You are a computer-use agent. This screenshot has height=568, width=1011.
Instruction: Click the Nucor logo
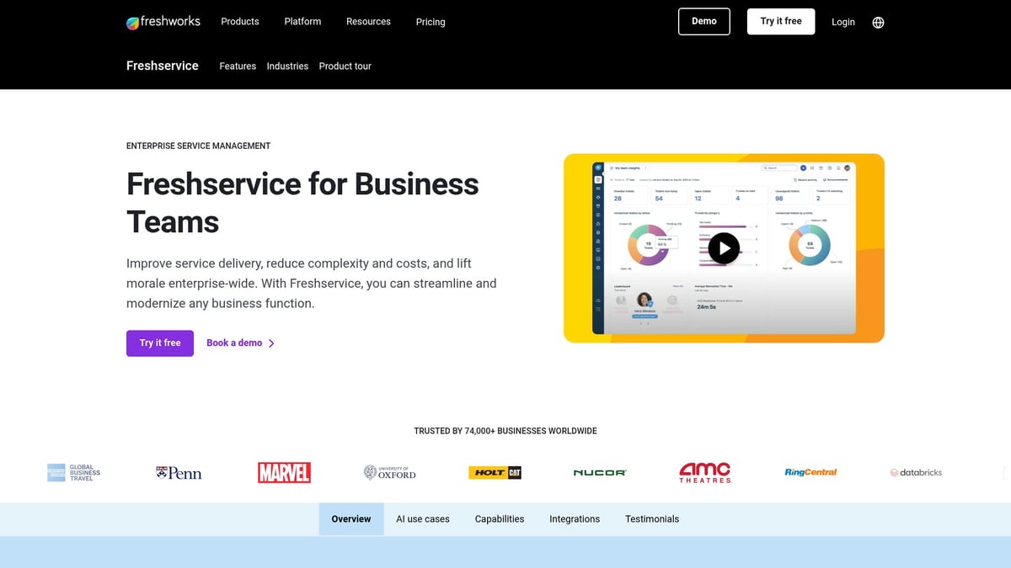point(600,473)
